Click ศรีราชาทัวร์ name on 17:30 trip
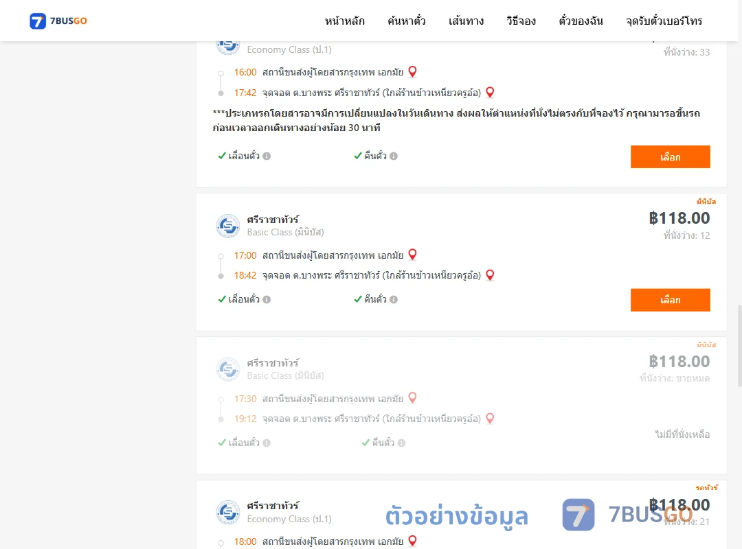 [273, 363]
